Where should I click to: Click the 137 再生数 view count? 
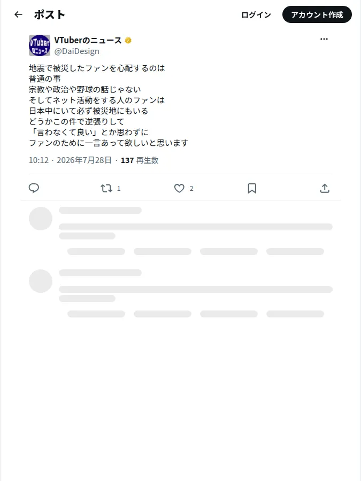[x=140, y=160]
